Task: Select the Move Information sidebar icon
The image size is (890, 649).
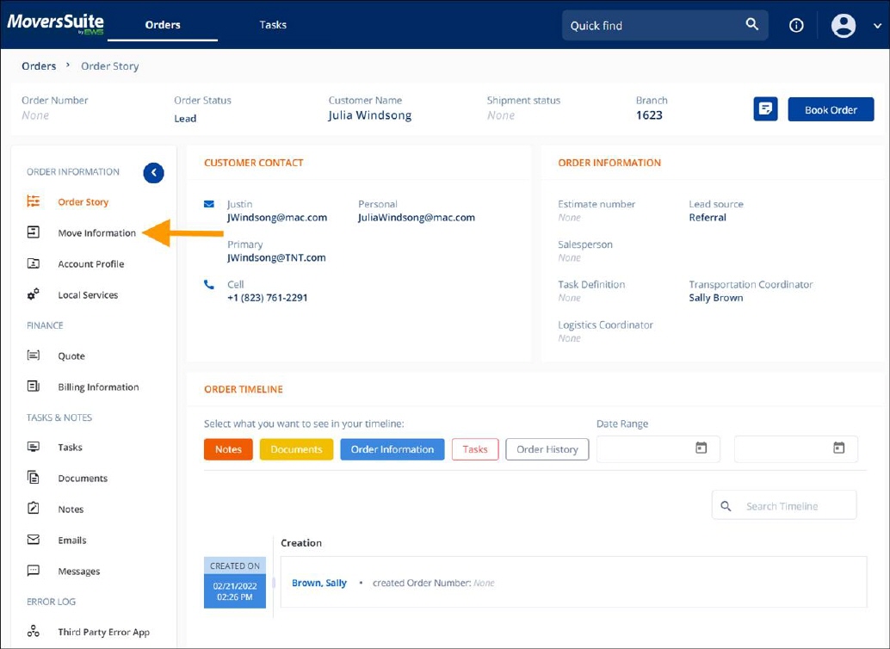Action: [33, 232]
